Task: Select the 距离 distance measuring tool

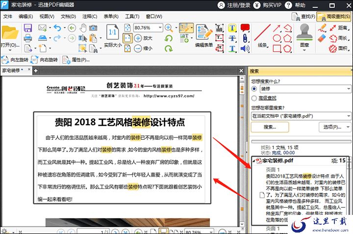Action: [339, 28]
